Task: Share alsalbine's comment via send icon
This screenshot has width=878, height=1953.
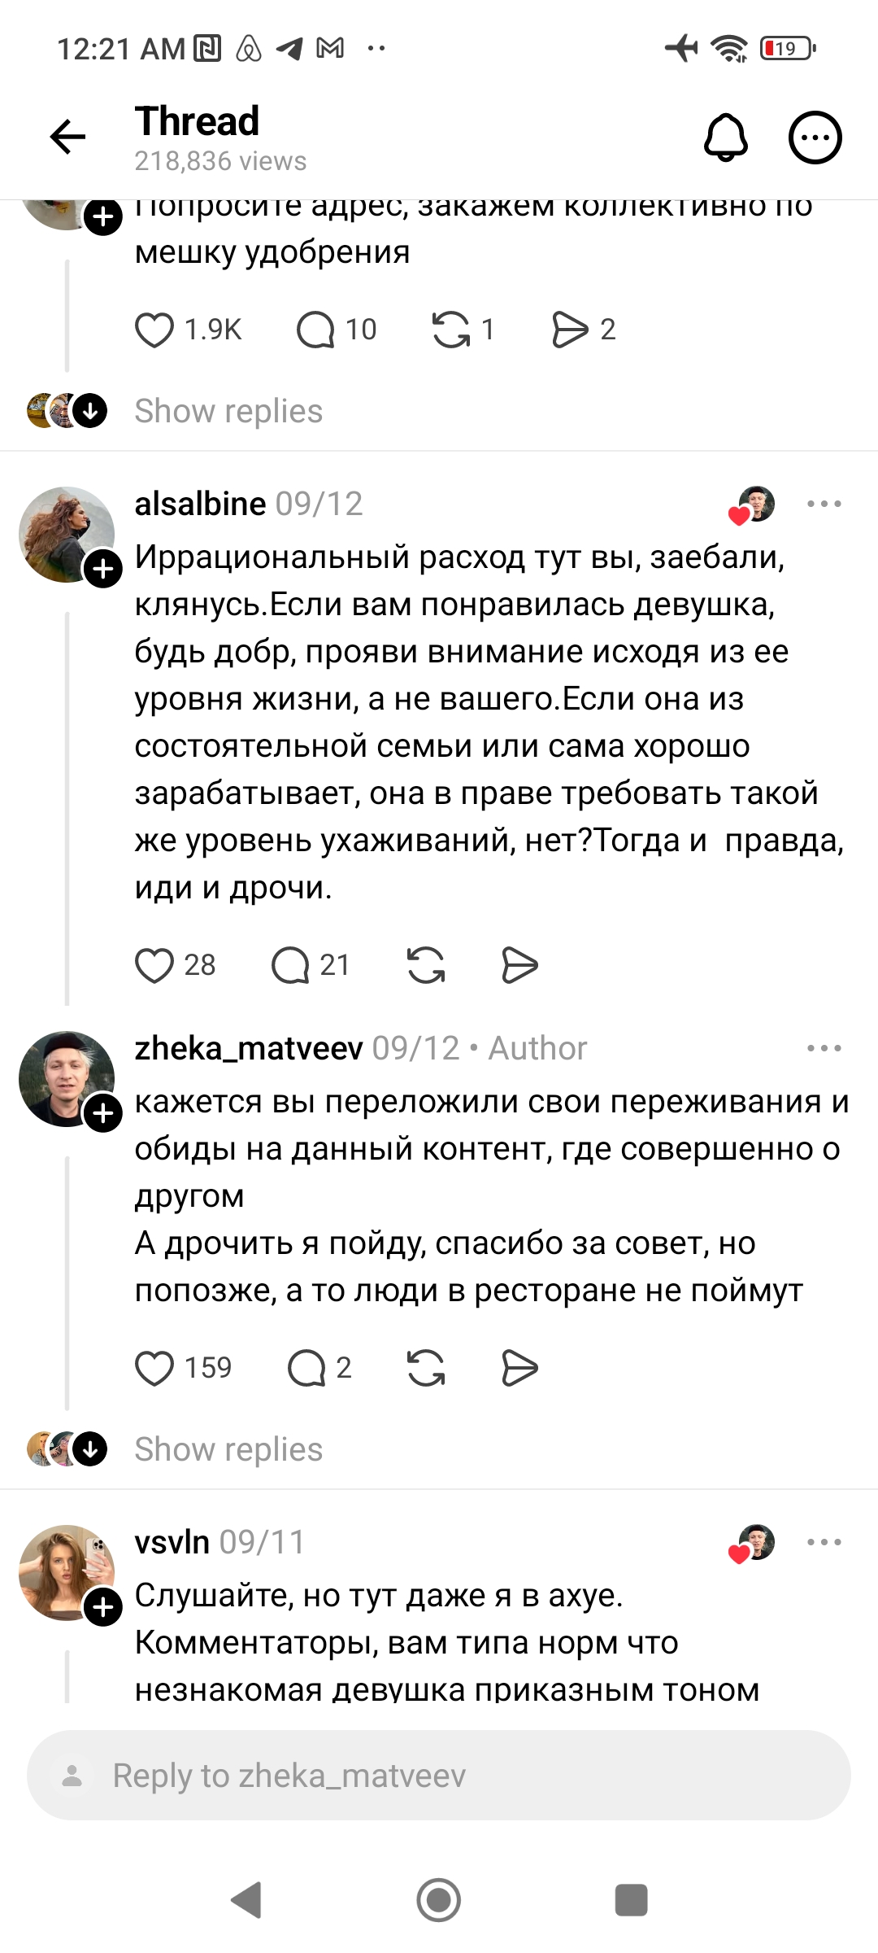Action: click(519, 965)
